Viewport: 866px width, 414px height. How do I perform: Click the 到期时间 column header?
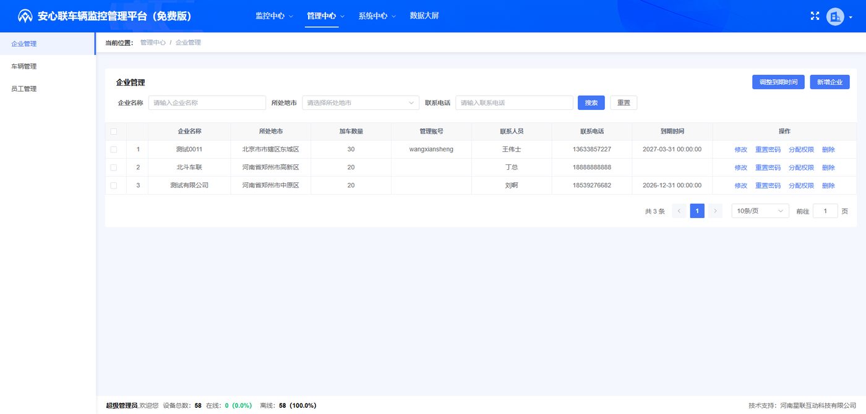pyautogui.click(x=672, y=131)
